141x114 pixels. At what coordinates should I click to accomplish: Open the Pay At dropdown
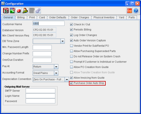coord(56,67)
